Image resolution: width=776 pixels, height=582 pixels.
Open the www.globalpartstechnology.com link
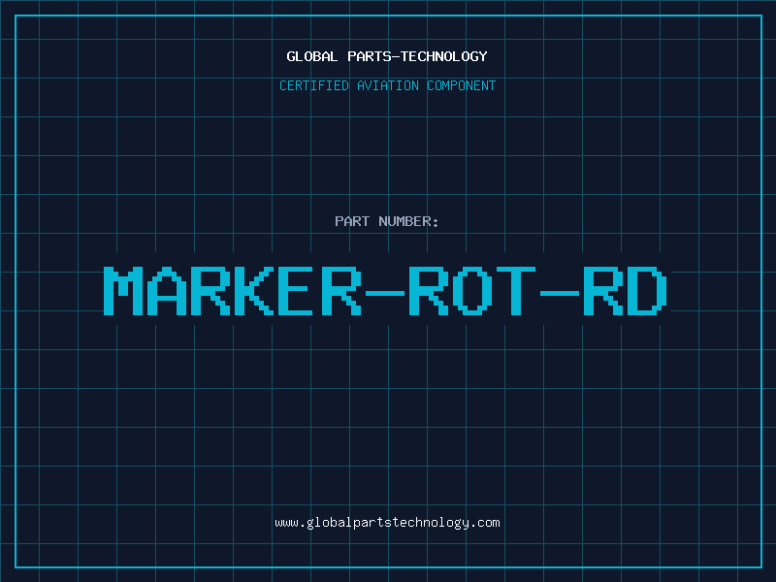click(387, 523)
